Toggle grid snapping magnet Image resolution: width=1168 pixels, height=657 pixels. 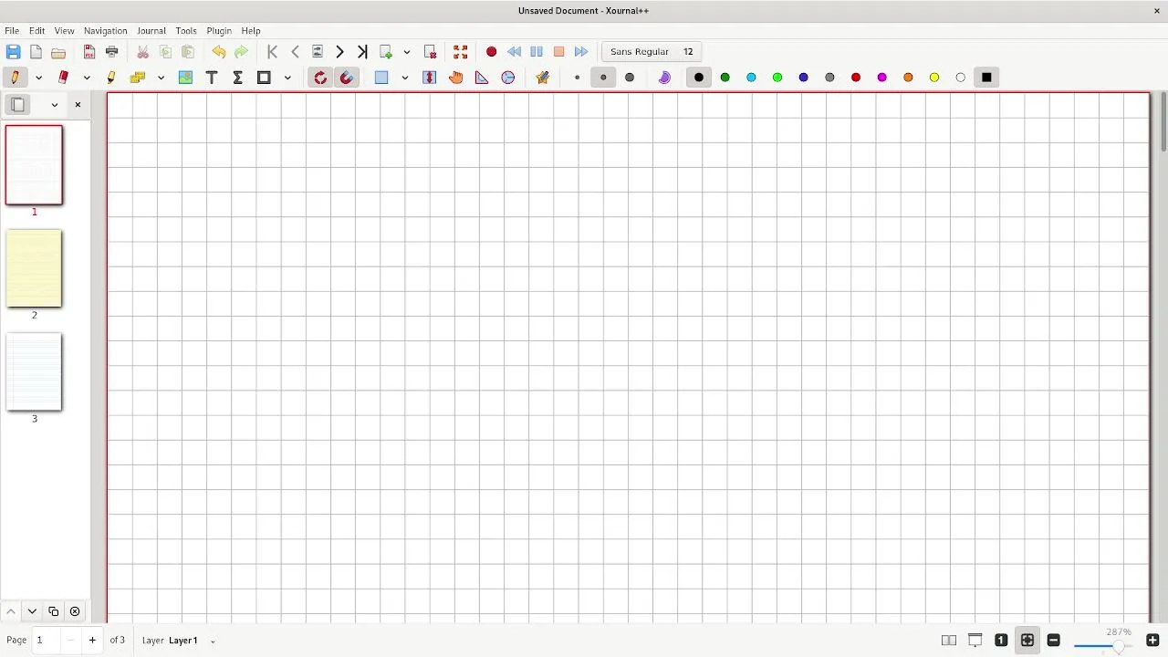(x=347, y=78)
